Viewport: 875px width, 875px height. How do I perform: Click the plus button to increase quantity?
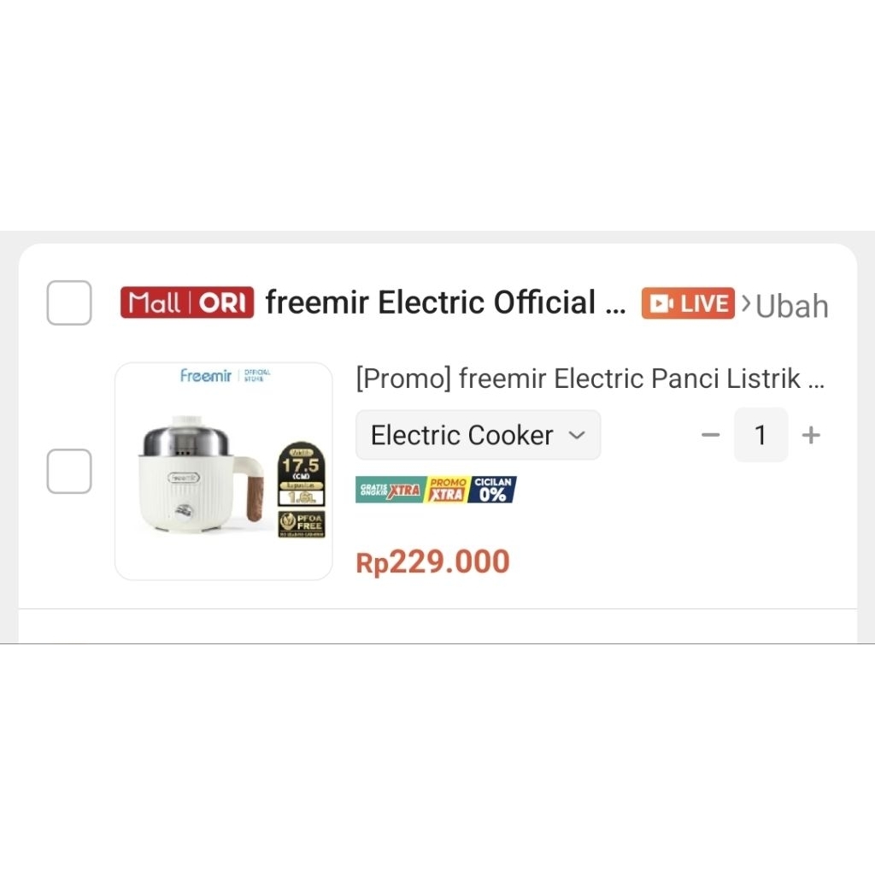pos(810,435)
